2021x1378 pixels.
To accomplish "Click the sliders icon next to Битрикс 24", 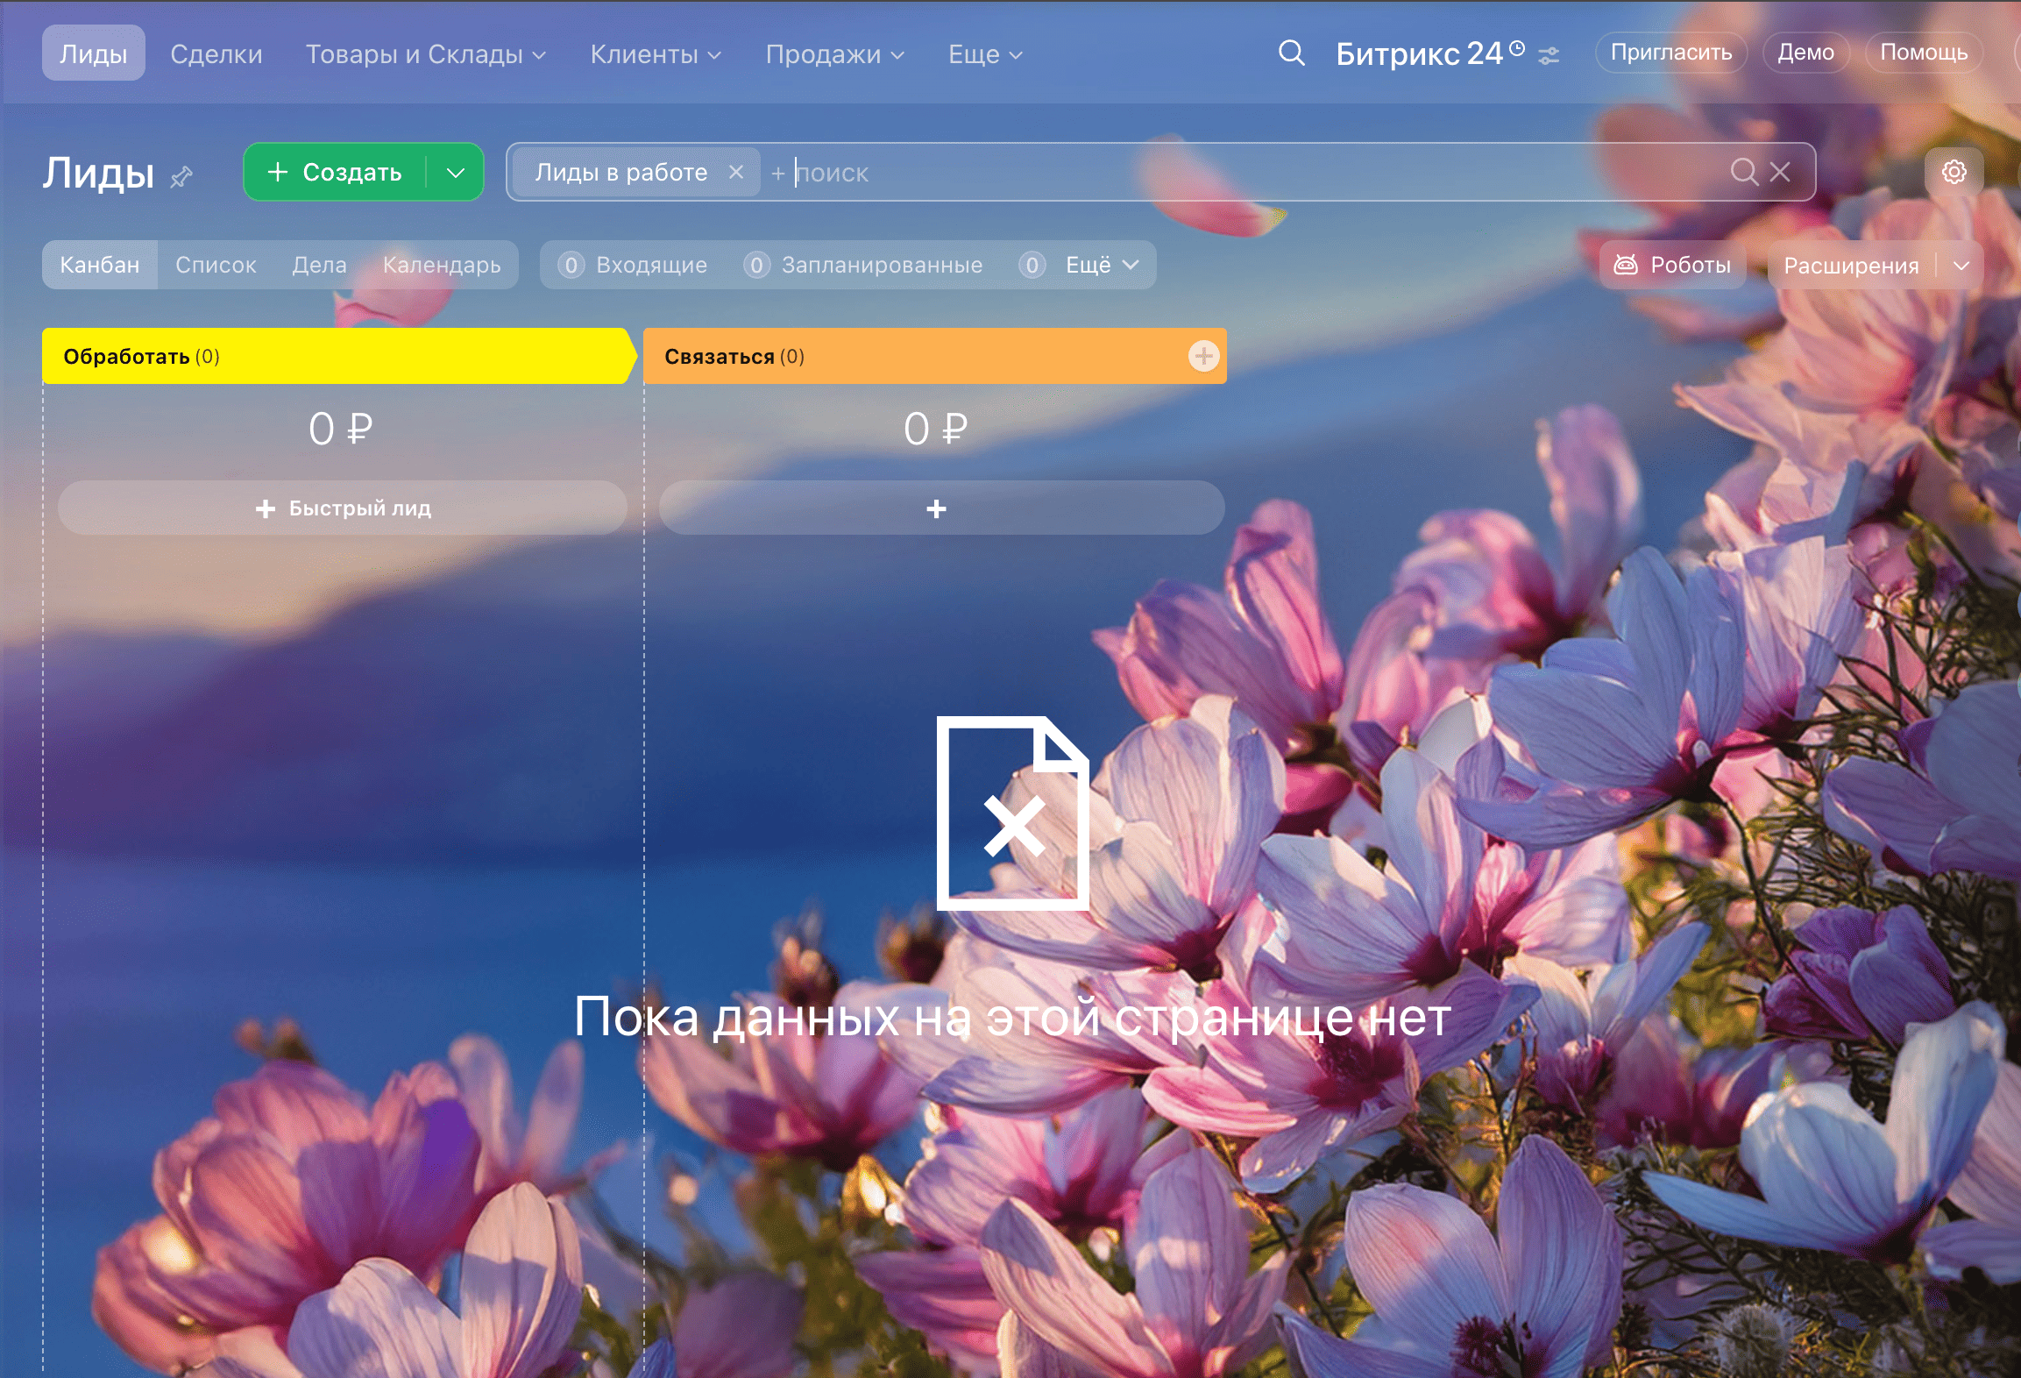I will [1549, 55].
